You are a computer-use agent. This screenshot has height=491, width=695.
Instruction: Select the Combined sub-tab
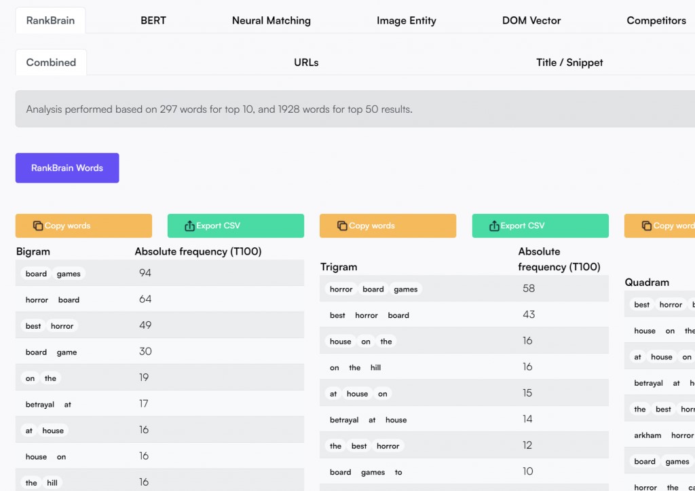(x=51, y=62)
